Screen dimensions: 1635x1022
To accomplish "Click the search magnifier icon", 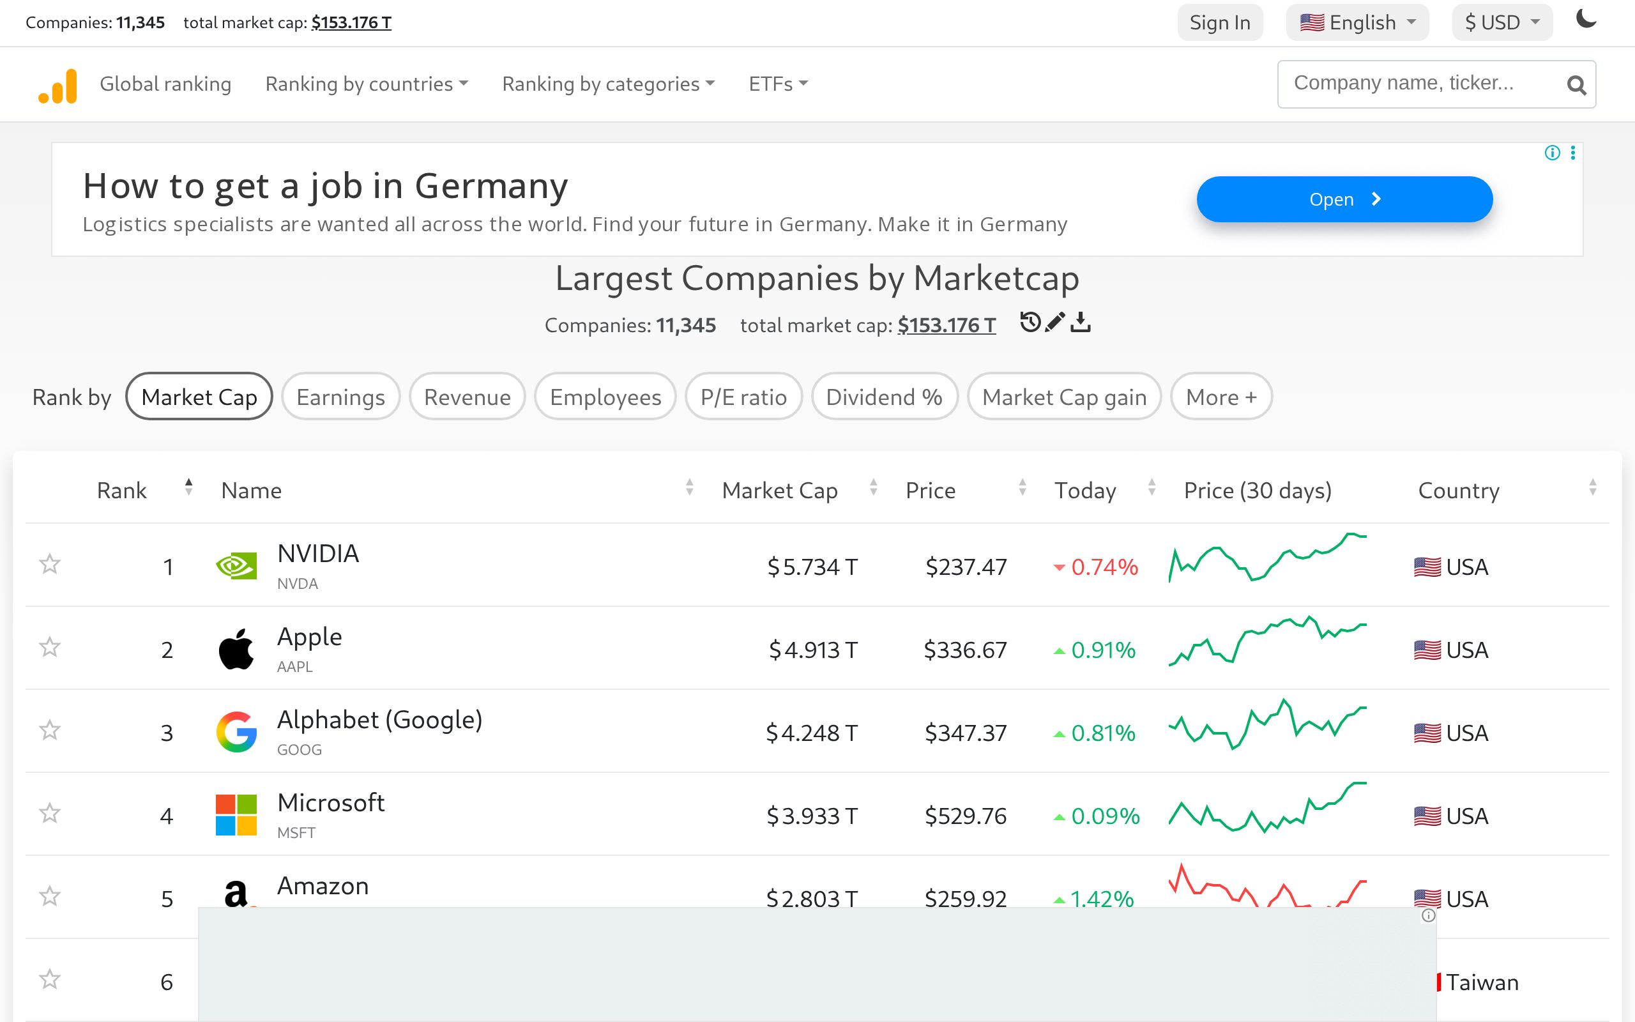I will tap(1576, 85).
